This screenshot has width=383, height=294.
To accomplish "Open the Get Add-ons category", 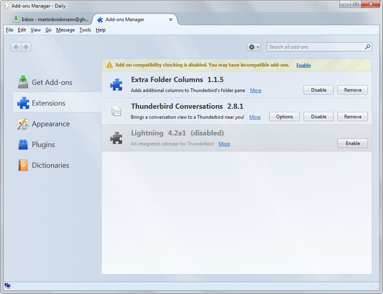I will pyautogui.click(x=57, y=82).
